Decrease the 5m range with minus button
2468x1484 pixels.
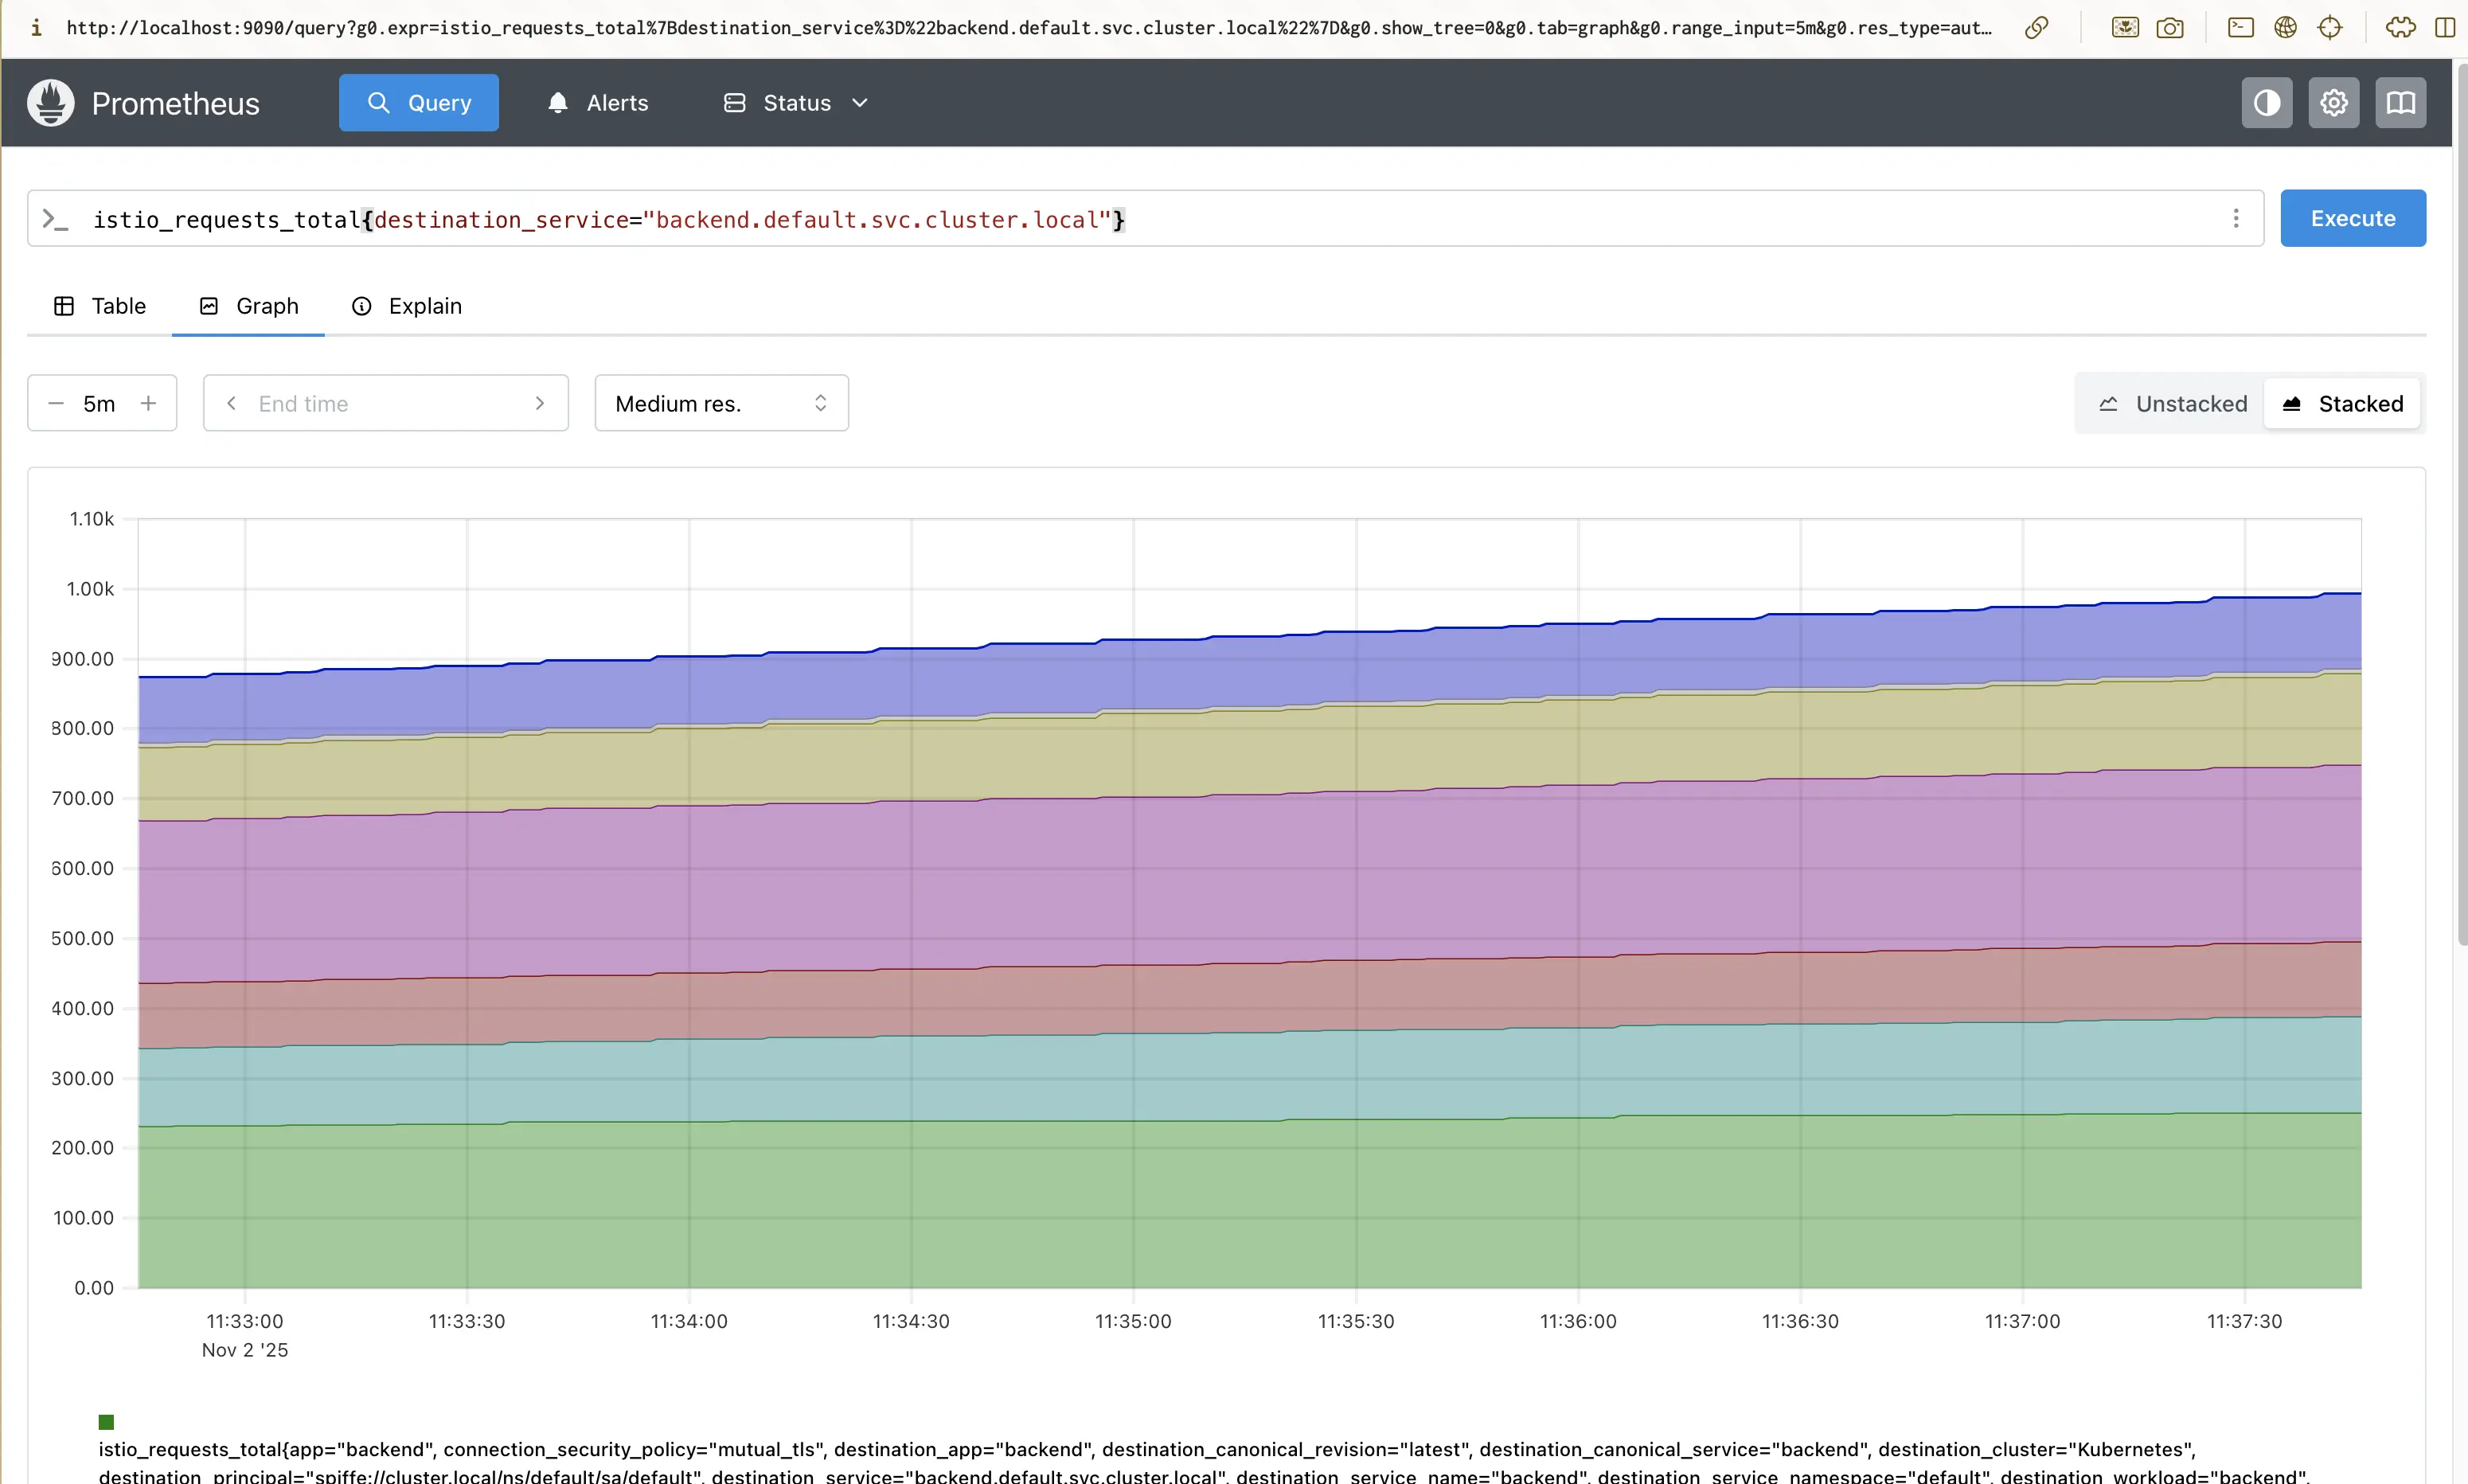click(56, 404)
